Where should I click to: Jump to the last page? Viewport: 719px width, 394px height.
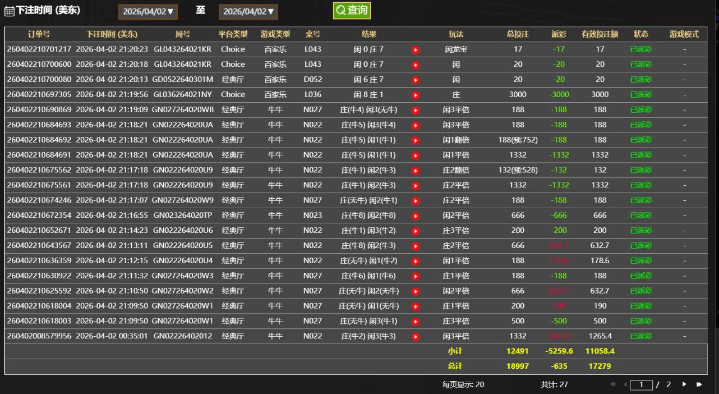[x=699, y=384]
